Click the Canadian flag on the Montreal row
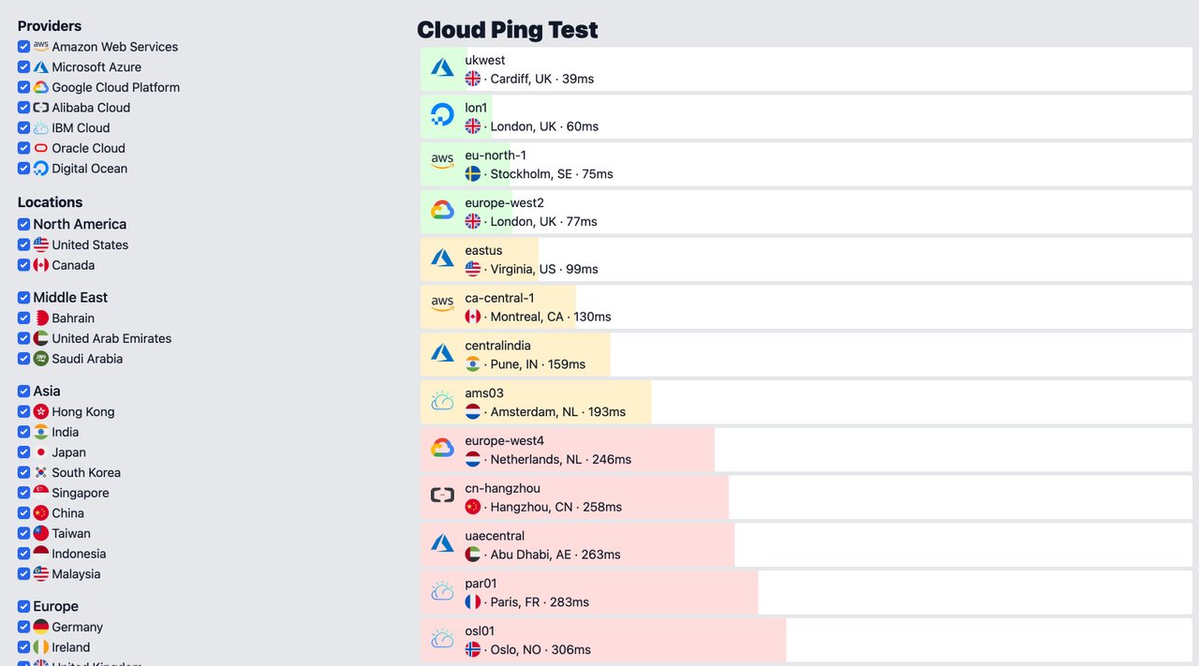Viewport: 1199px width, 666px height. point(473,317)
